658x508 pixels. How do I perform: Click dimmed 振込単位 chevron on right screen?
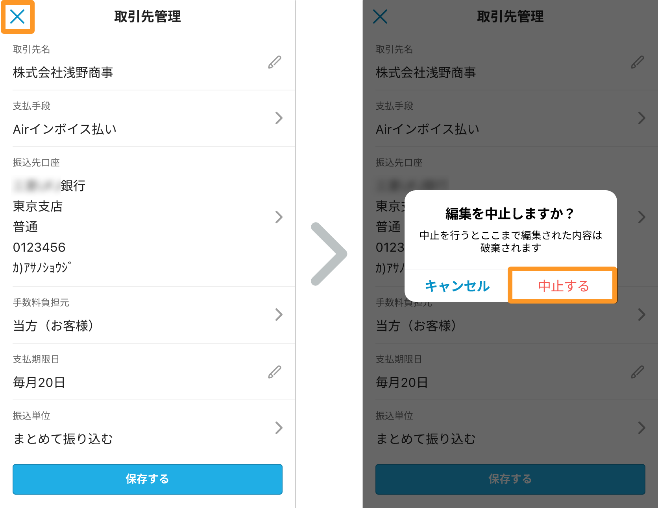(x=641, y=428)
